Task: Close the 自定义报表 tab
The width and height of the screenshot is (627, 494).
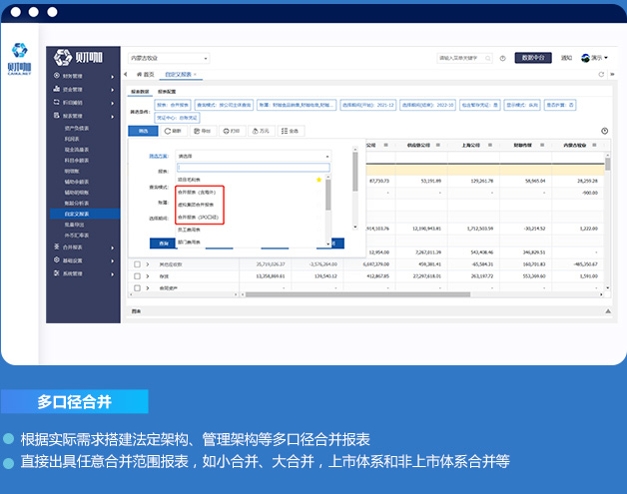Action: tap(195, 74)
